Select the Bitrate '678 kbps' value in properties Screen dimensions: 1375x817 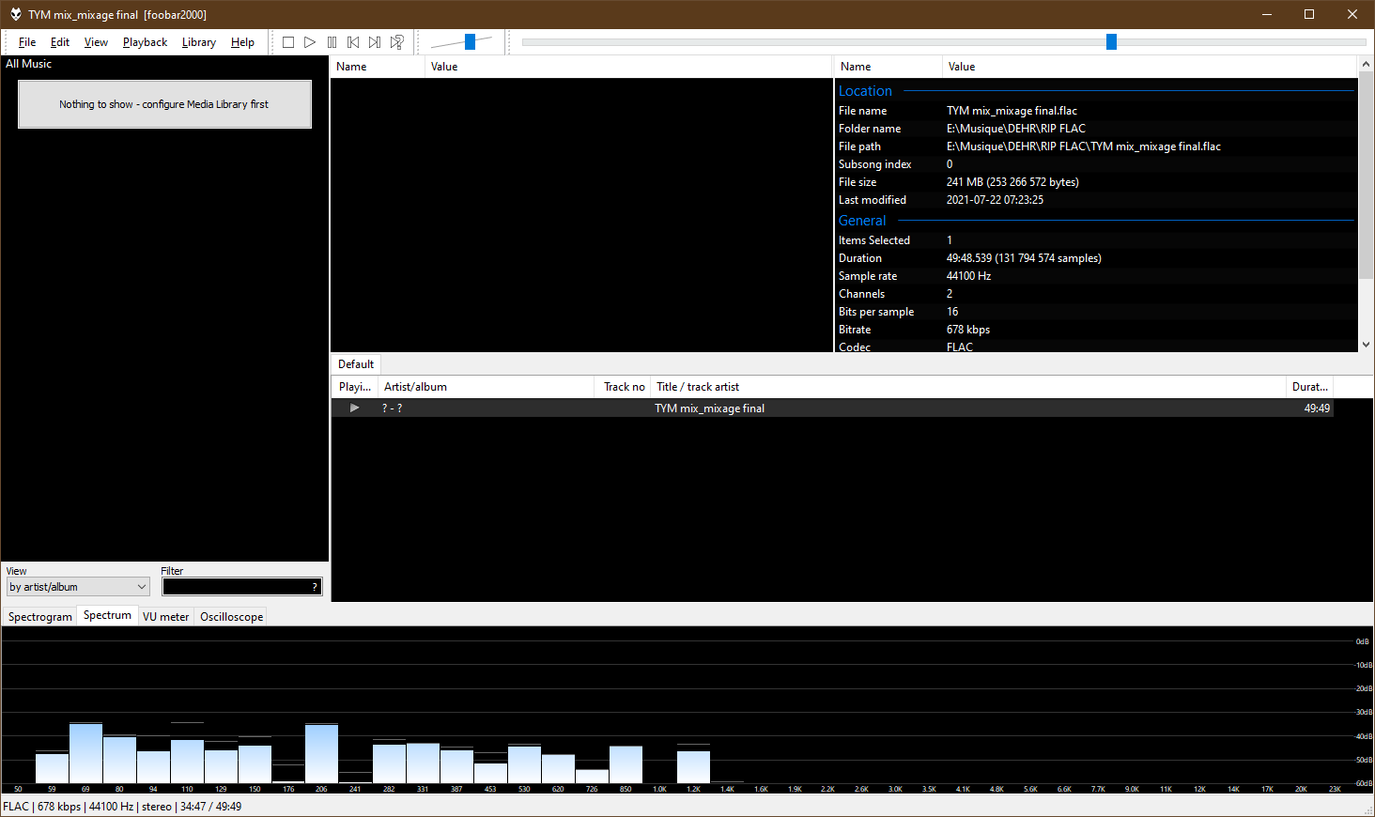[x=968, y=330]
